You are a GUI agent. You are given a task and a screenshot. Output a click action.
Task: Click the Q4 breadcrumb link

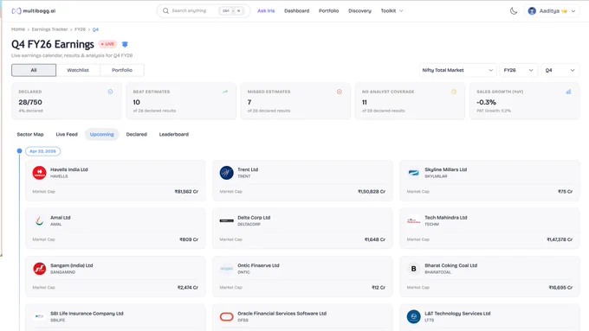(x=95, y=29)
